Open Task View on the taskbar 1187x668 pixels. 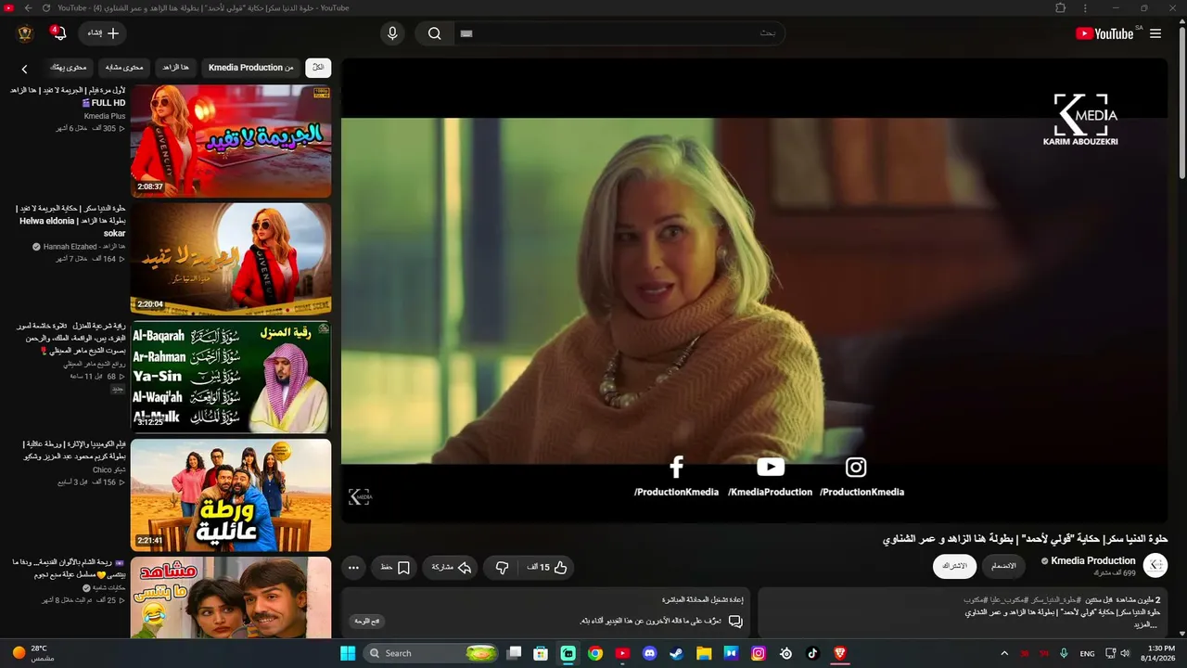pyautogui.click(x=515, y=653)
